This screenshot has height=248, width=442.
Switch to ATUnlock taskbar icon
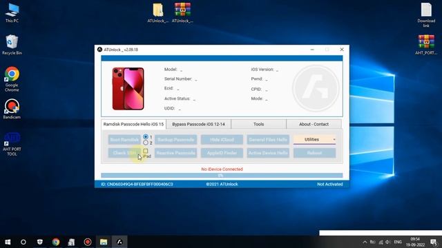pos(119,242)
